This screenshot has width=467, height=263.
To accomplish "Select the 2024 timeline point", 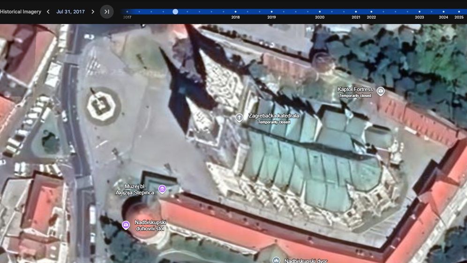I will 443,12.
